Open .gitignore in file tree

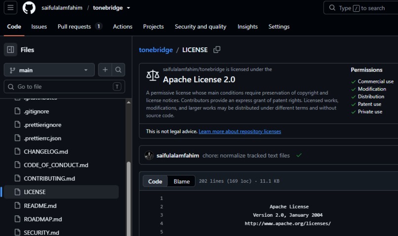(x=37, y=111)
